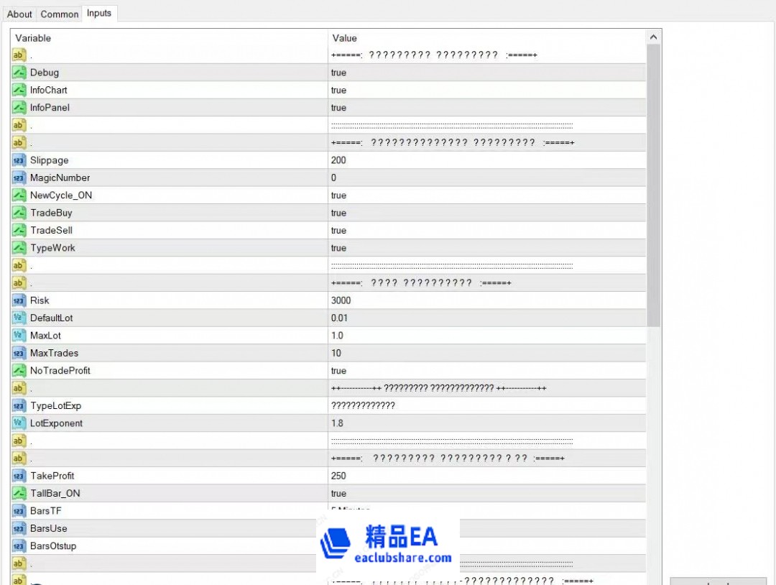Click the icon next to MagicNumber

[x=19, y=178]
